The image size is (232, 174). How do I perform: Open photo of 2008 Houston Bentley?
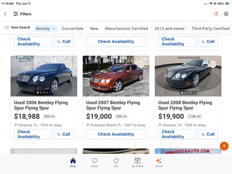click(188, 76)
